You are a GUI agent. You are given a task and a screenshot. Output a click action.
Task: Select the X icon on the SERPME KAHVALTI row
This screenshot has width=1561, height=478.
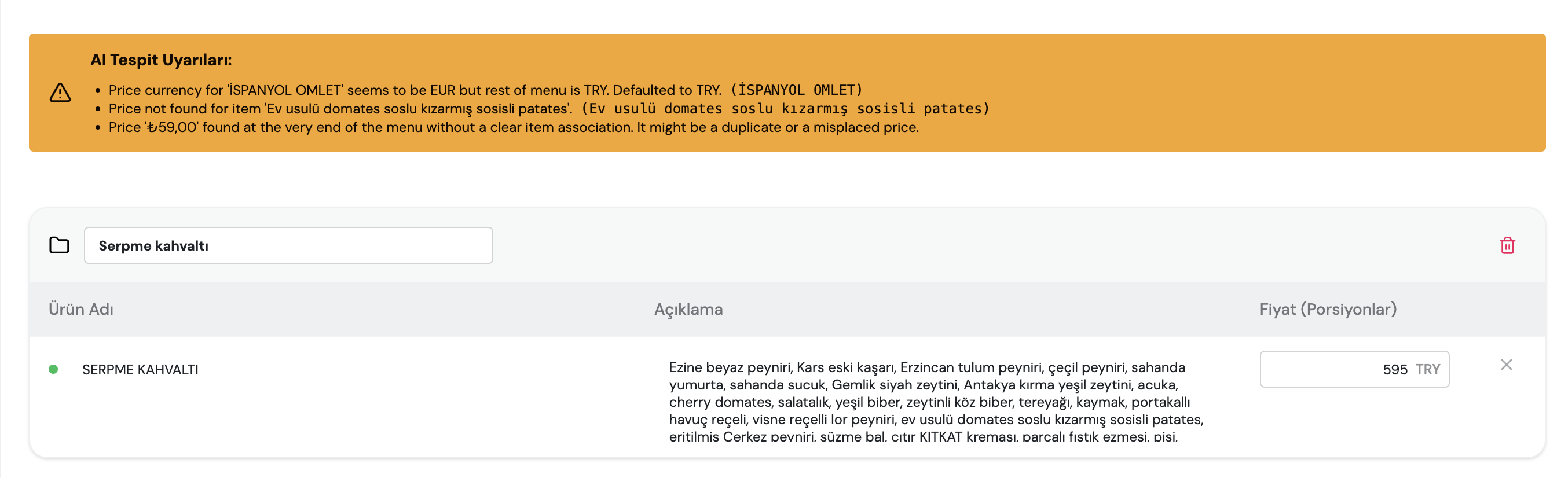(x=1507, y=365)
